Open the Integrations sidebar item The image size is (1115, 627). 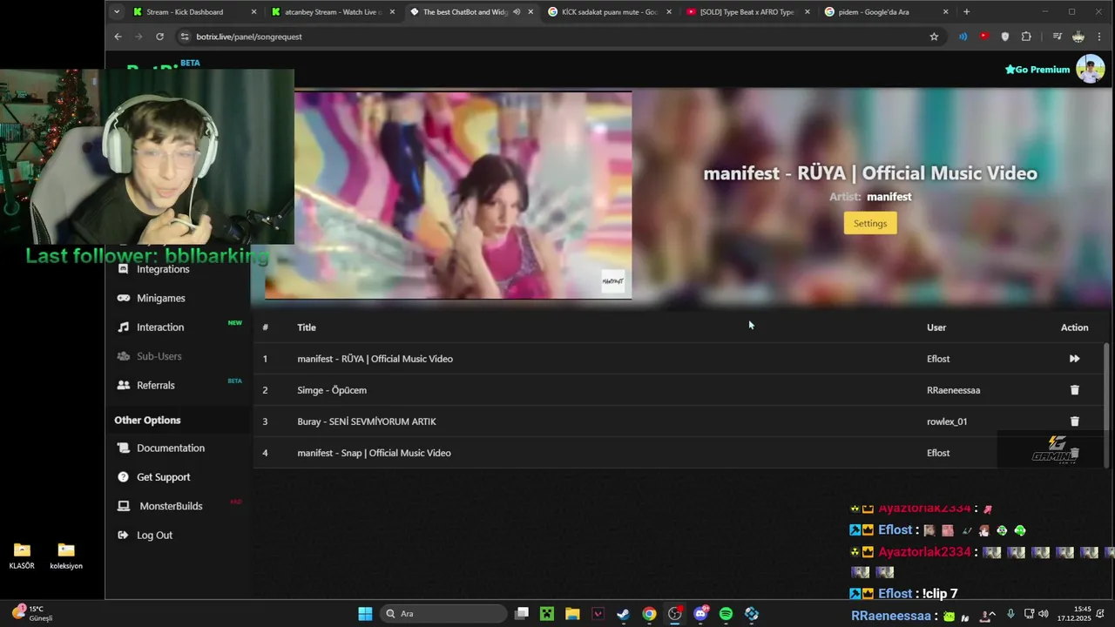pos(163,269)
